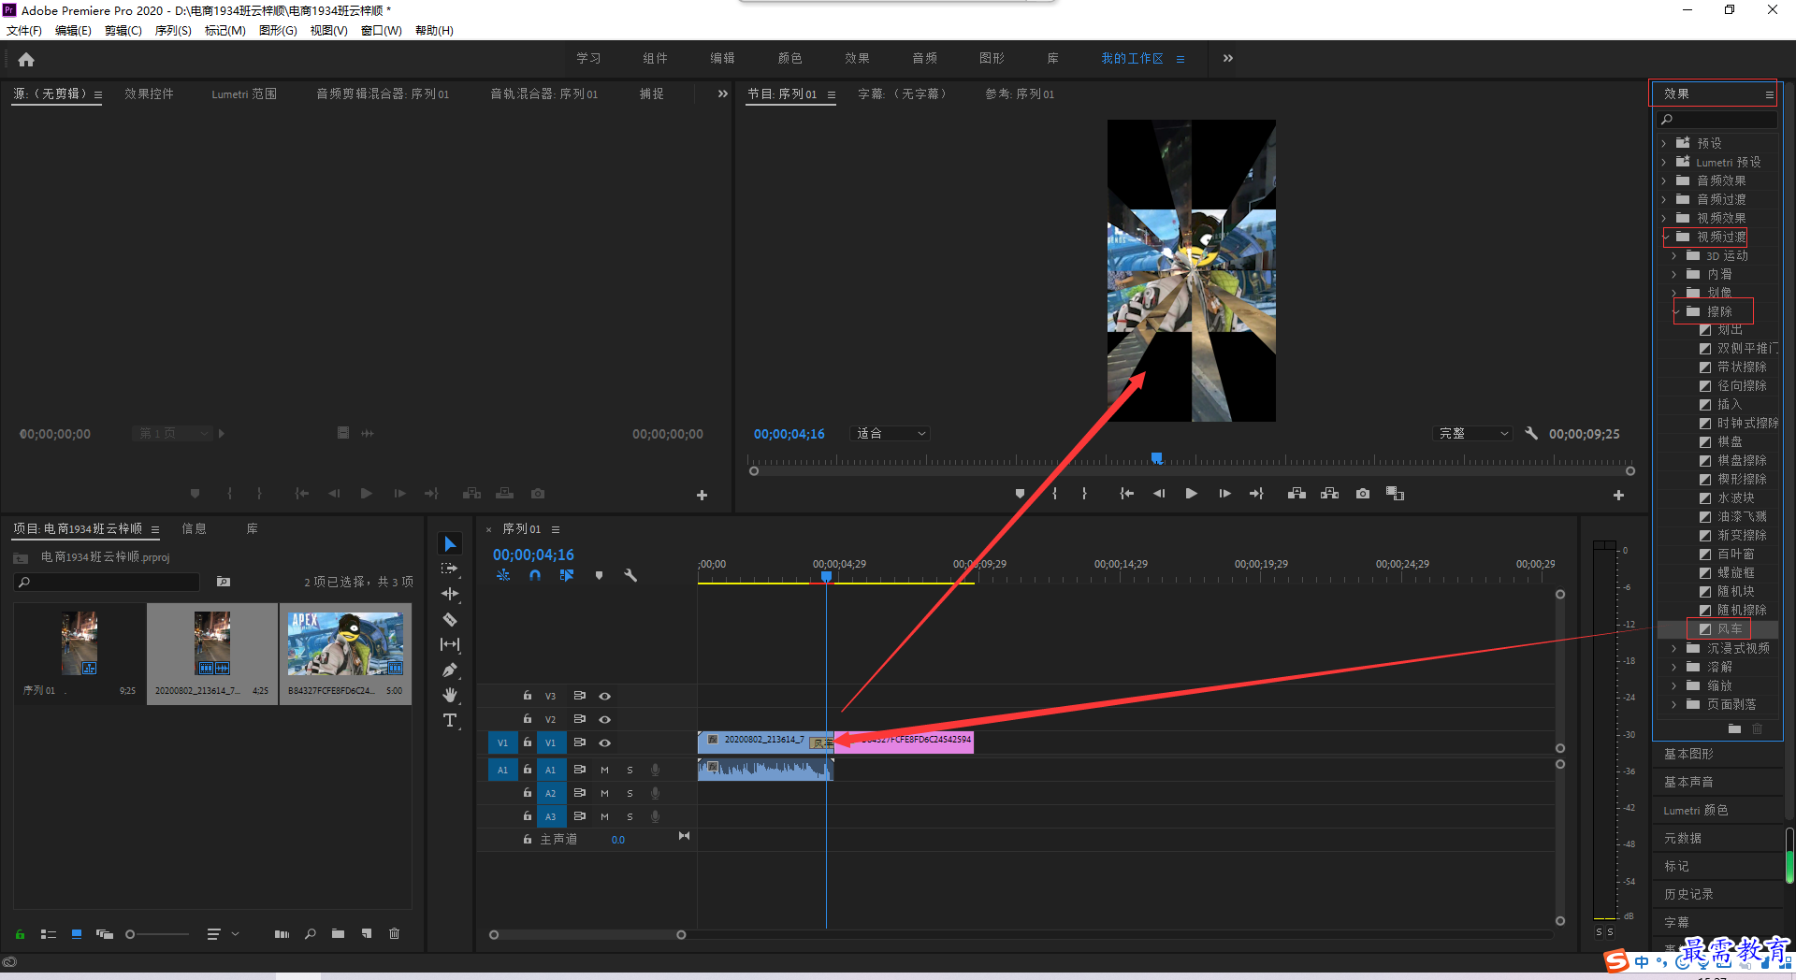Select the Pen tool

[x=450, y=670]
